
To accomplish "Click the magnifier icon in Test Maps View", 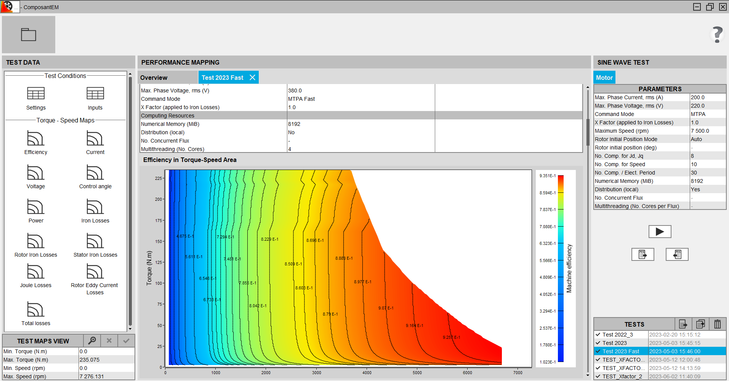I will point(92,341).
